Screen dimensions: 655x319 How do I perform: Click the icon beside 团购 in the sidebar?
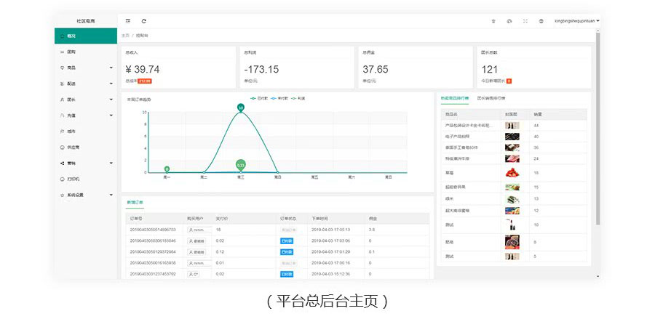click(x=63, y=52)
